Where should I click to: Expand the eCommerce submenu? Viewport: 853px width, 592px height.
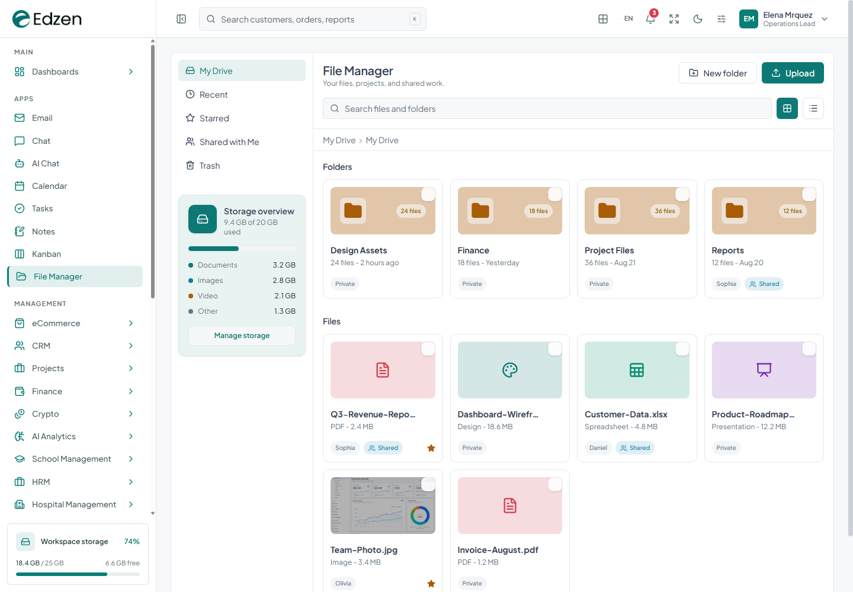pos(75,323)
